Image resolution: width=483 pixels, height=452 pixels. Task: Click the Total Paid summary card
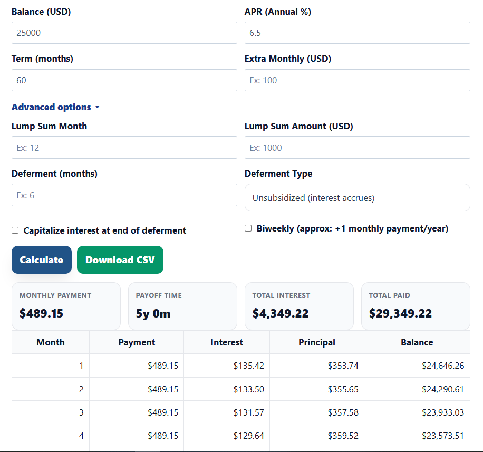(x=416, y=306)
